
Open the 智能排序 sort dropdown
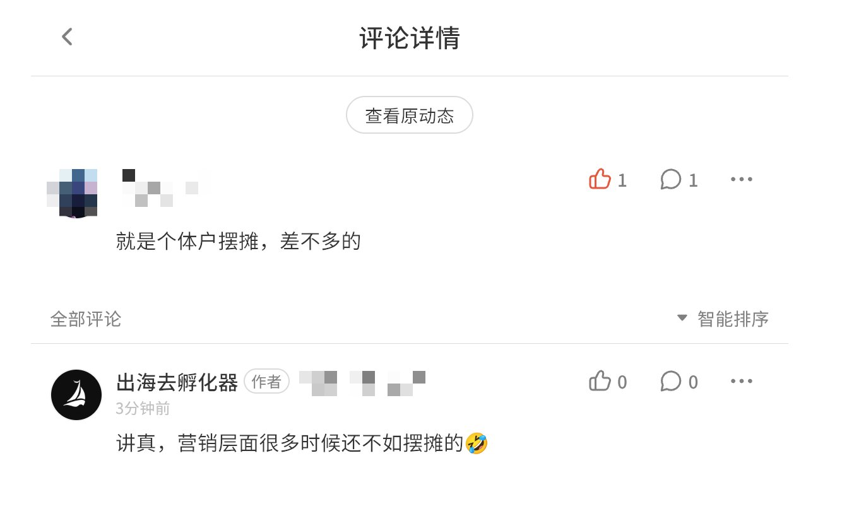click(723, 319)
